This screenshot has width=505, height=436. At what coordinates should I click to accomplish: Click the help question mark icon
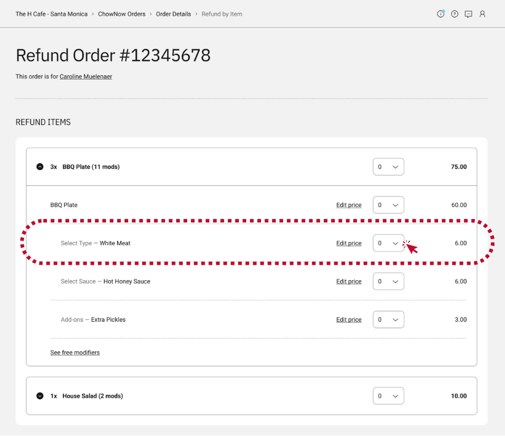(x=454, y=14)
